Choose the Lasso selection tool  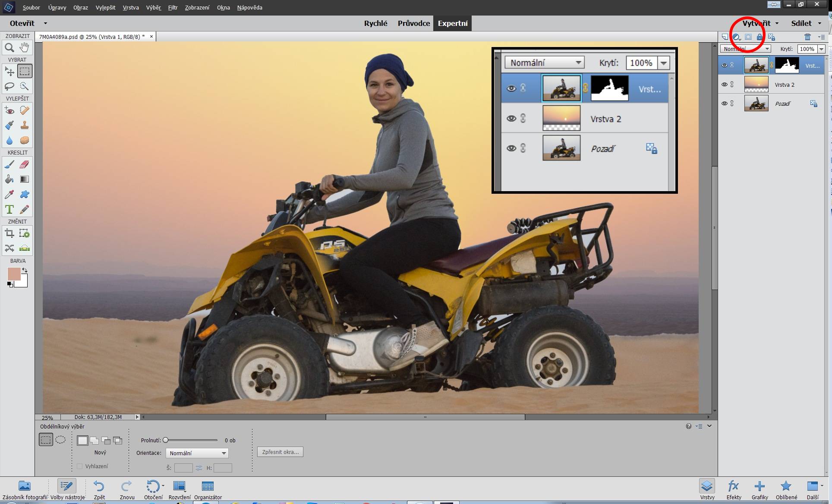click(x=9, y=86)
